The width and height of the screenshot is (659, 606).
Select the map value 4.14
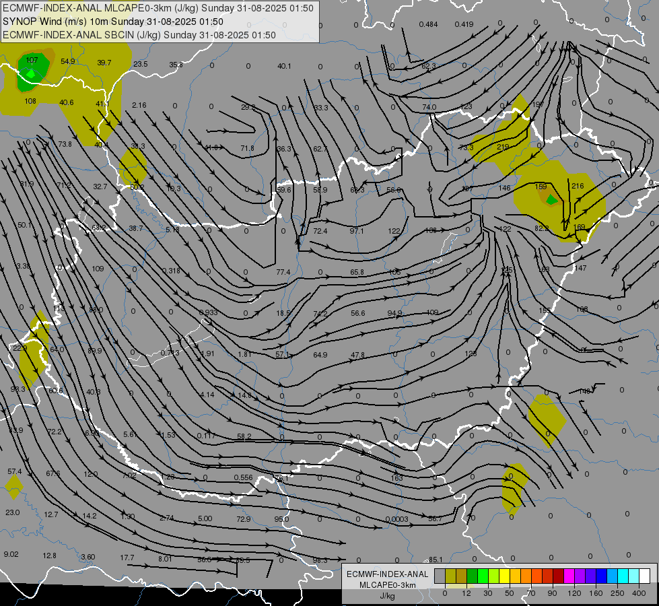(207, 395)
